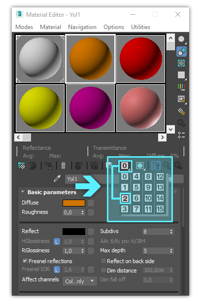Viewport: 201px width, 306px height.
Task: Open the Affect channels dropdown
Action: coord(80,281)
